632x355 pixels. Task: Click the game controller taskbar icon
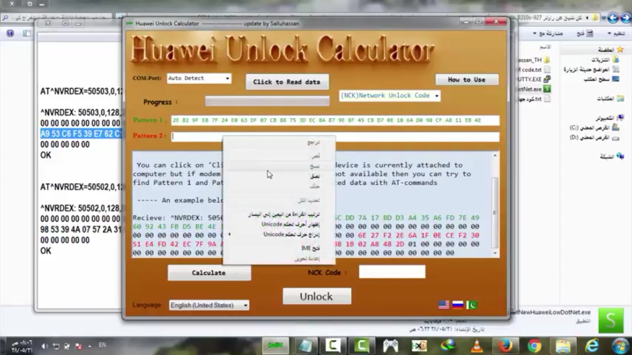pyautogui.click(x=390, y=345)
